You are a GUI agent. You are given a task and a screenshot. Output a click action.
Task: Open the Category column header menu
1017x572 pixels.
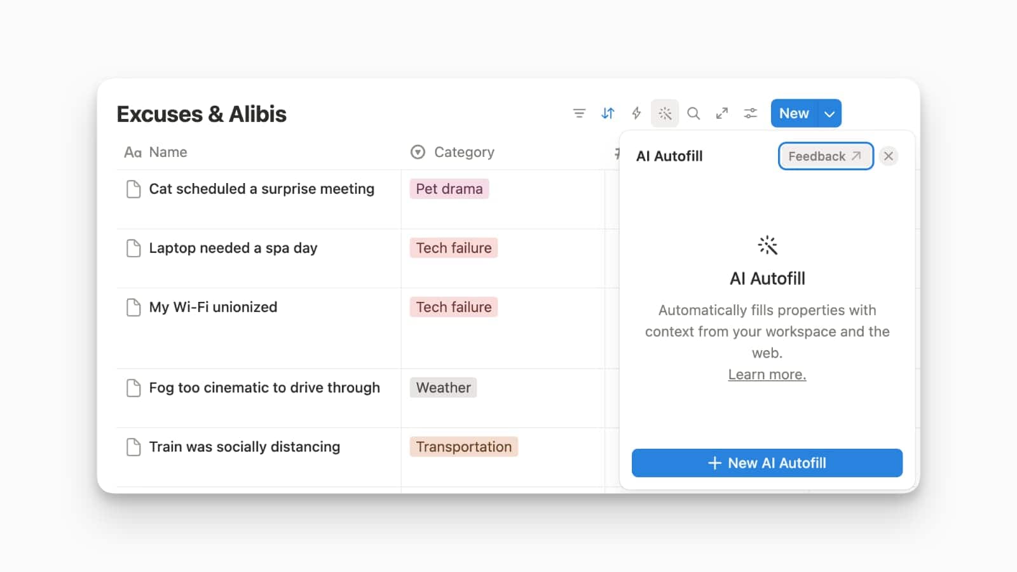(x=463, y=153)
